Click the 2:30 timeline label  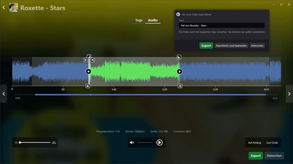pos(165,89)
